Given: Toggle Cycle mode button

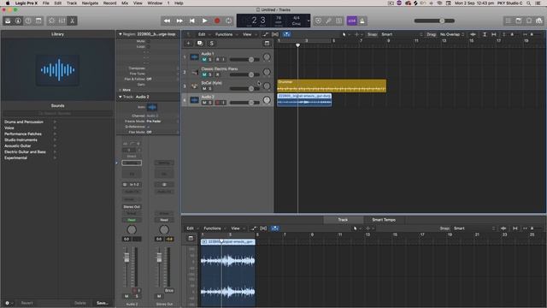Looking at the screenshot, I should 229,21.
